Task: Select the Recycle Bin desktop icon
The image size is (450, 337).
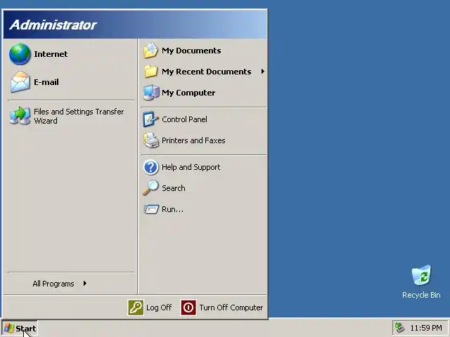Action: tap(421, 275)
